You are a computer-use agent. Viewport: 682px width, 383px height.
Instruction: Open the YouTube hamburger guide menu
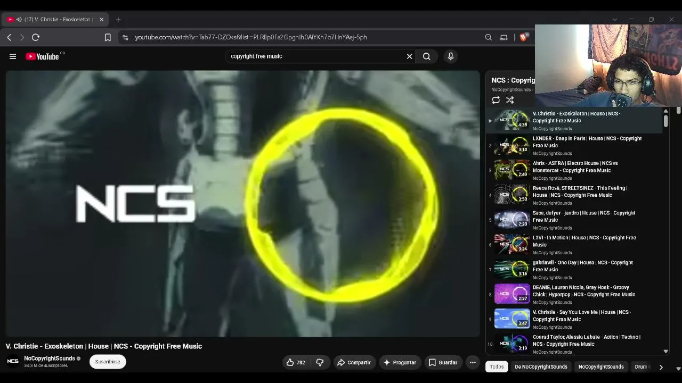click(13, 56)
